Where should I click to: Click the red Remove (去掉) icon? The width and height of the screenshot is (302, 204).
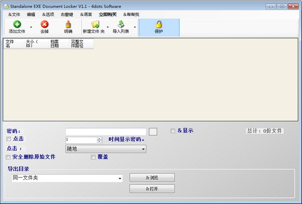click(x=44, y=24)
